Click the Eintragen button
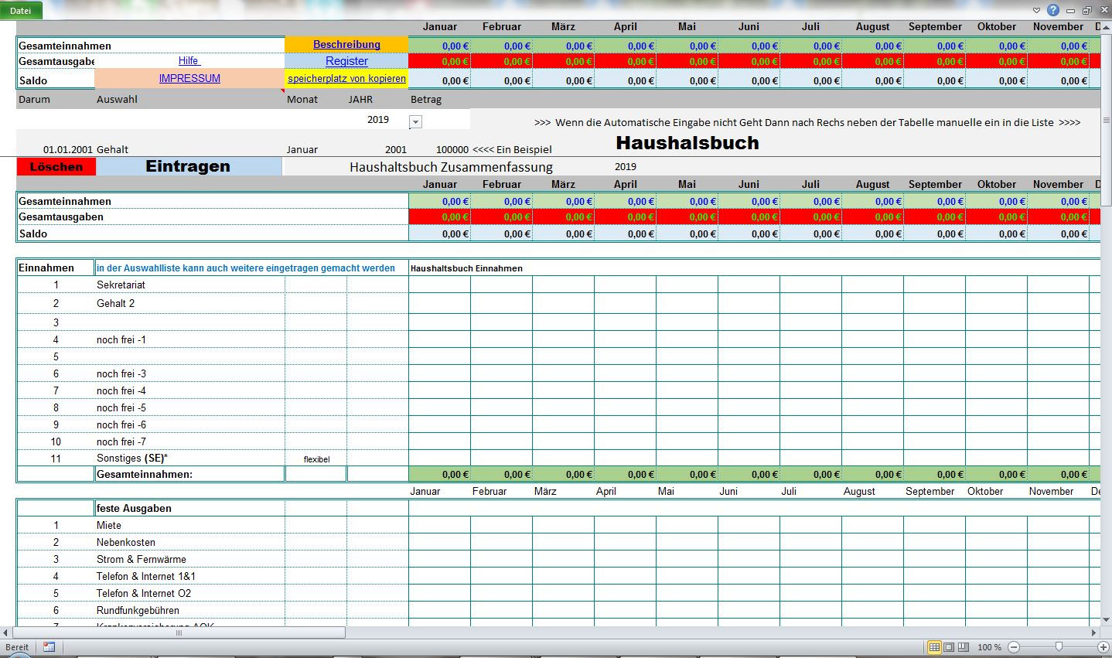 point(186,165)
